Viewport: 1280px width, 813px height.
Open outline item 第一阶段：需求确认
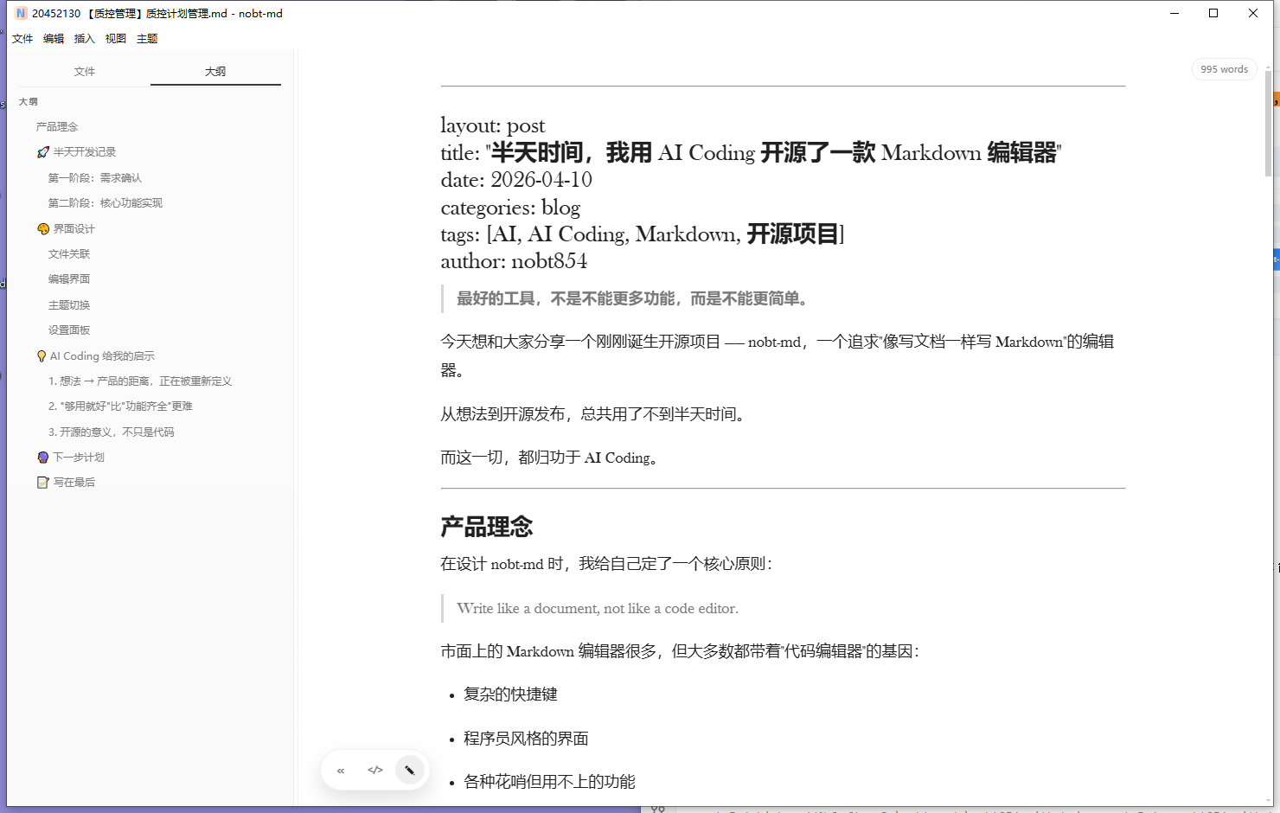click(x=95, y=178)
